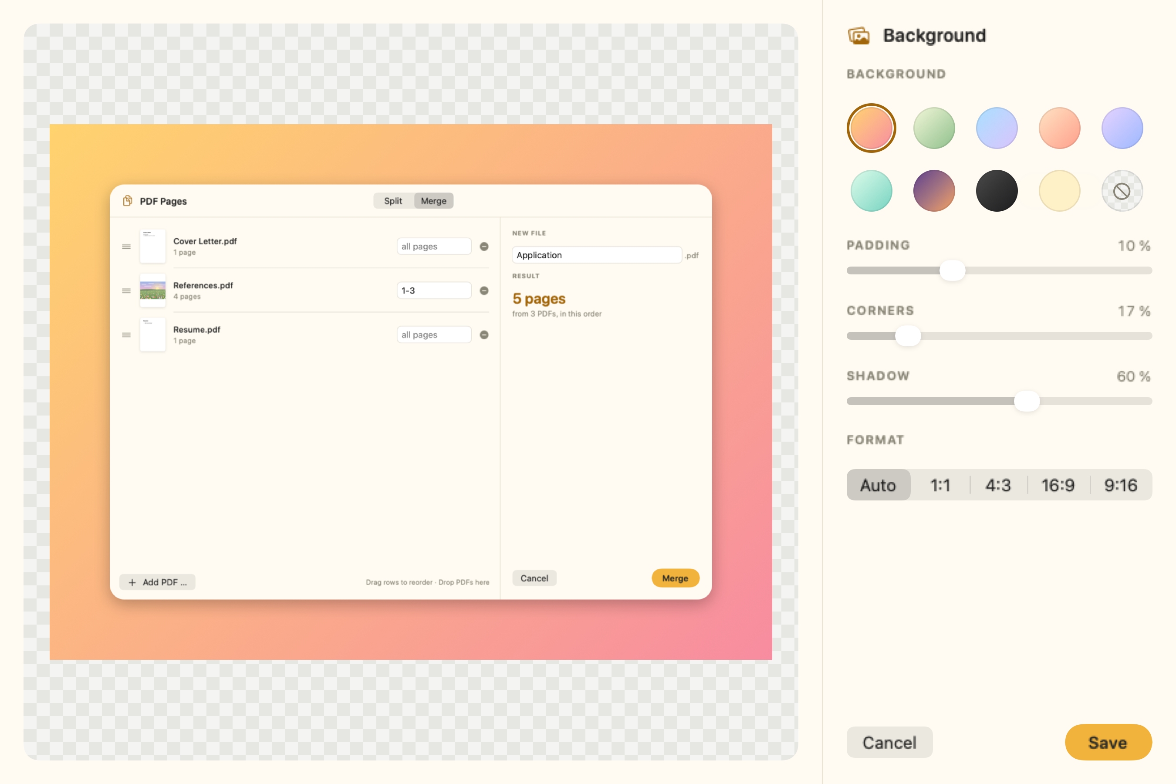Grab the reorder handle for References.pdf
Viewport: 1176px width, 784px height.
tap(126, 291)
